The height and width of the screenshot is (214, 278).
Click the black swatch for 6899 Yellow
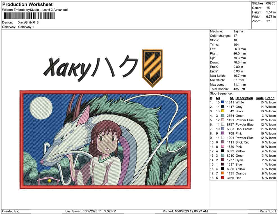click(223, 151)
